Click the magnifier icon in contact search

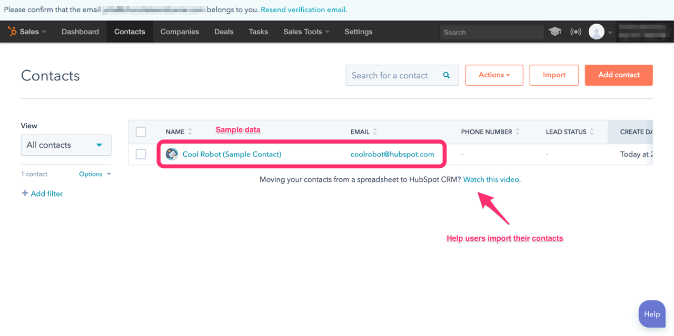pyautogui.click(x=447, y=75)
